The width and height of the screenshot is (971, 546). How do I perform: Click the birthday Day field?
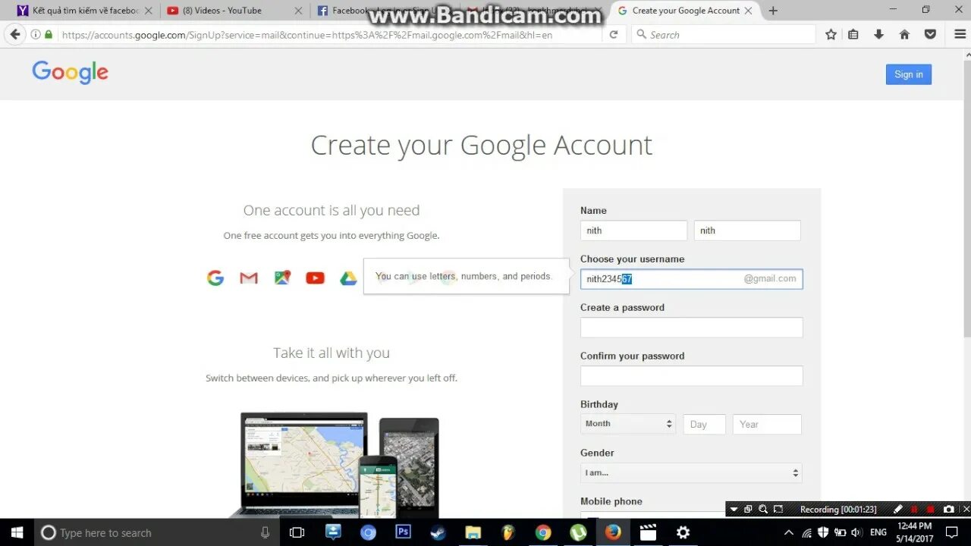pyautogui.click(x=705, y=425)
